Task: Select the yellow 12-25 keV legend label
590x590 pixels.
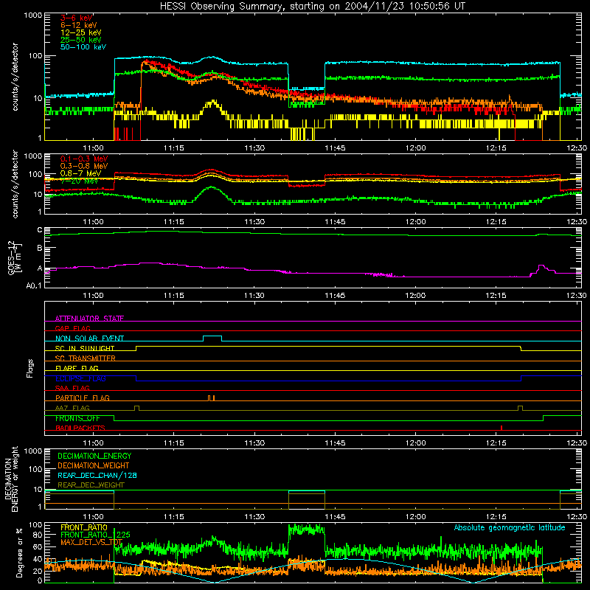Action: tap(80, 32)
